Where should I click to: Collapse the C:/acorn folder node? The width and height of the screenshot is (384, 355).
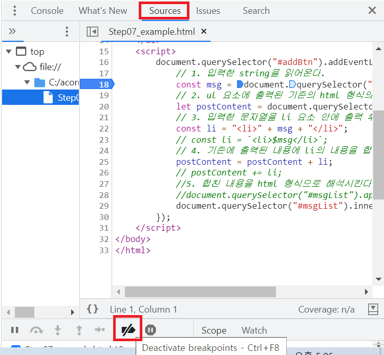27,82
